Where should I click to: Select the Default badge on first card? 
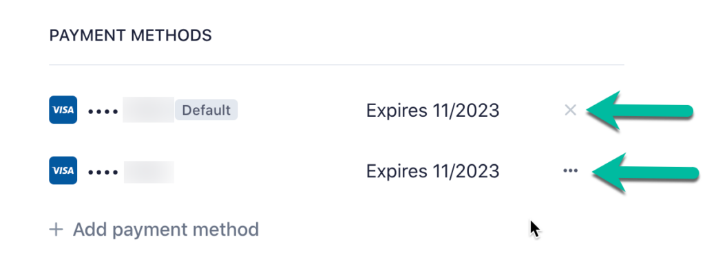pyautogui.click(x=206, y=110)
